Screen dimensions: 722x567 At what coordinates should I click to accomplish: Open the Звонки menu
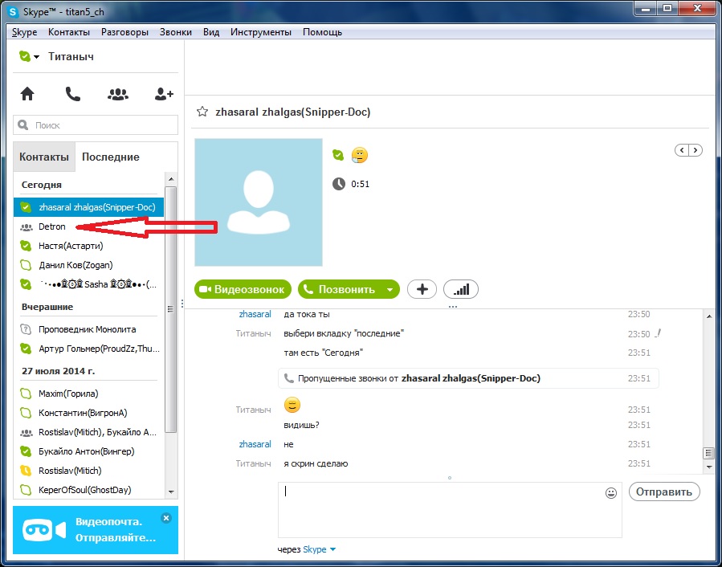click(176, 32)
